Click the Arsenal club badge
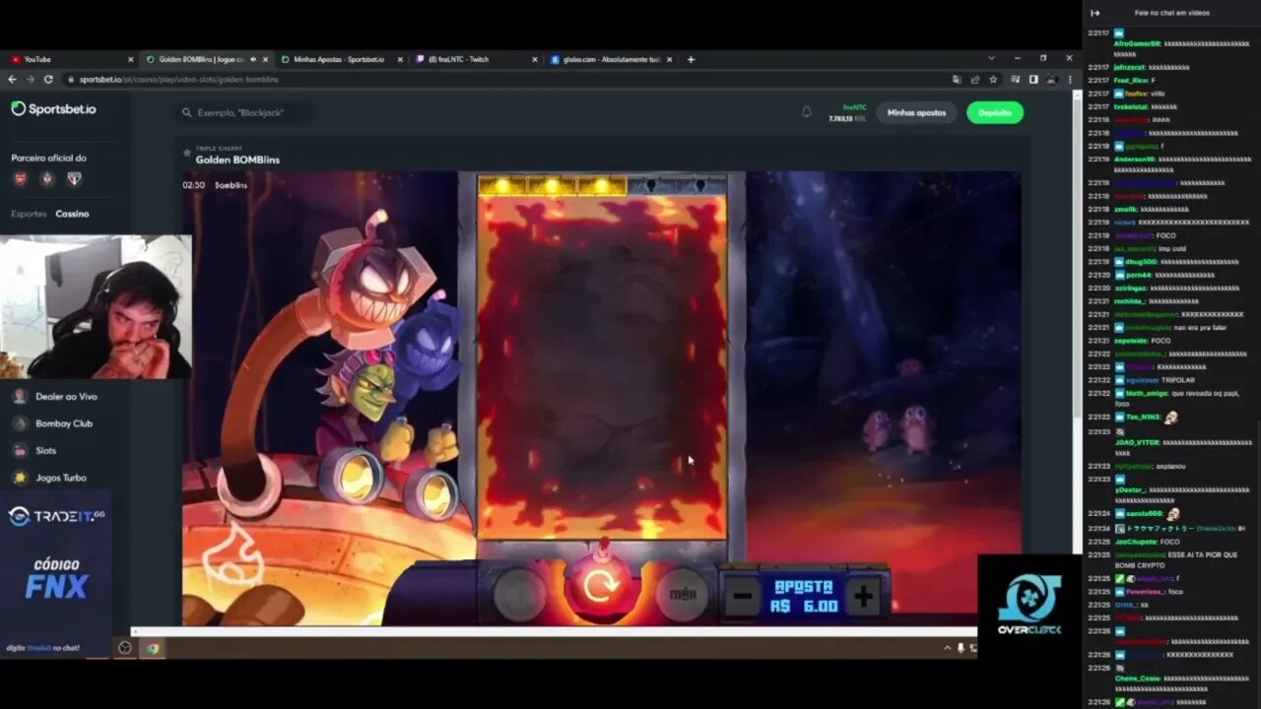 pyautogui.click(x=20, y=179)
